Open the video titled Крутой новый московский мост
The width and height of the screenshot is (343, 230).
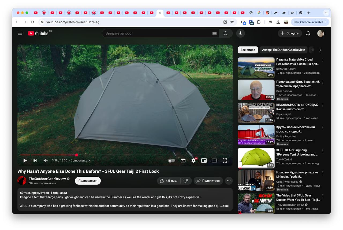tap(296, 129)
